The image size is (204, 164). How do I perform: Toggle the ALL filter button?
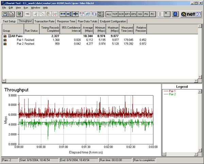point(109,14)
